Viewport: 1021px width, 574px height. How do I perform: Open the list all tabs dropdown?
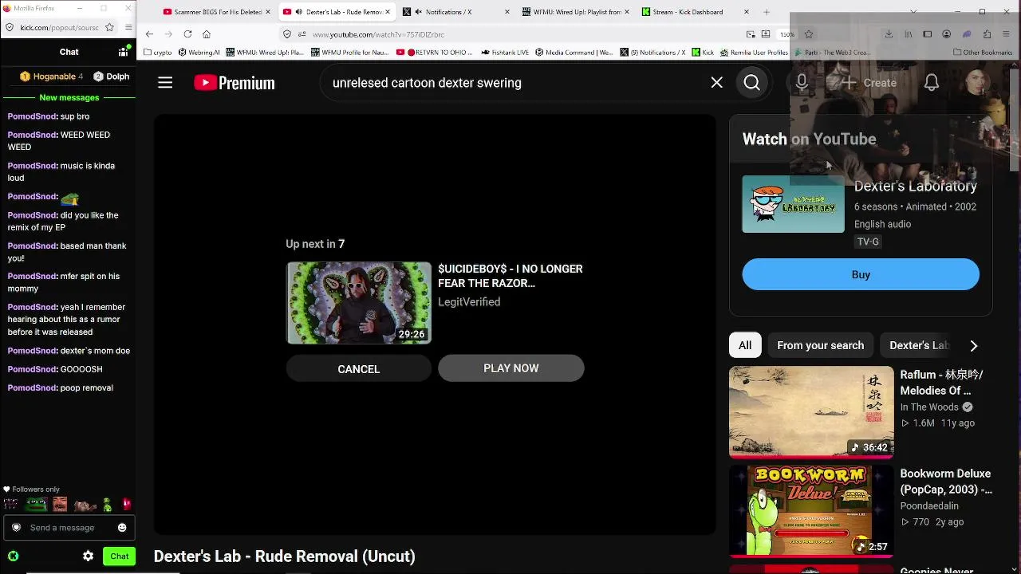click(913, 12)
